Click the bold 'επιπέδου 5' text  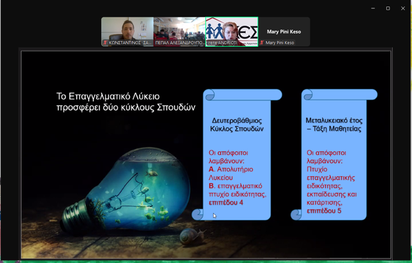[x=324, y=210]
